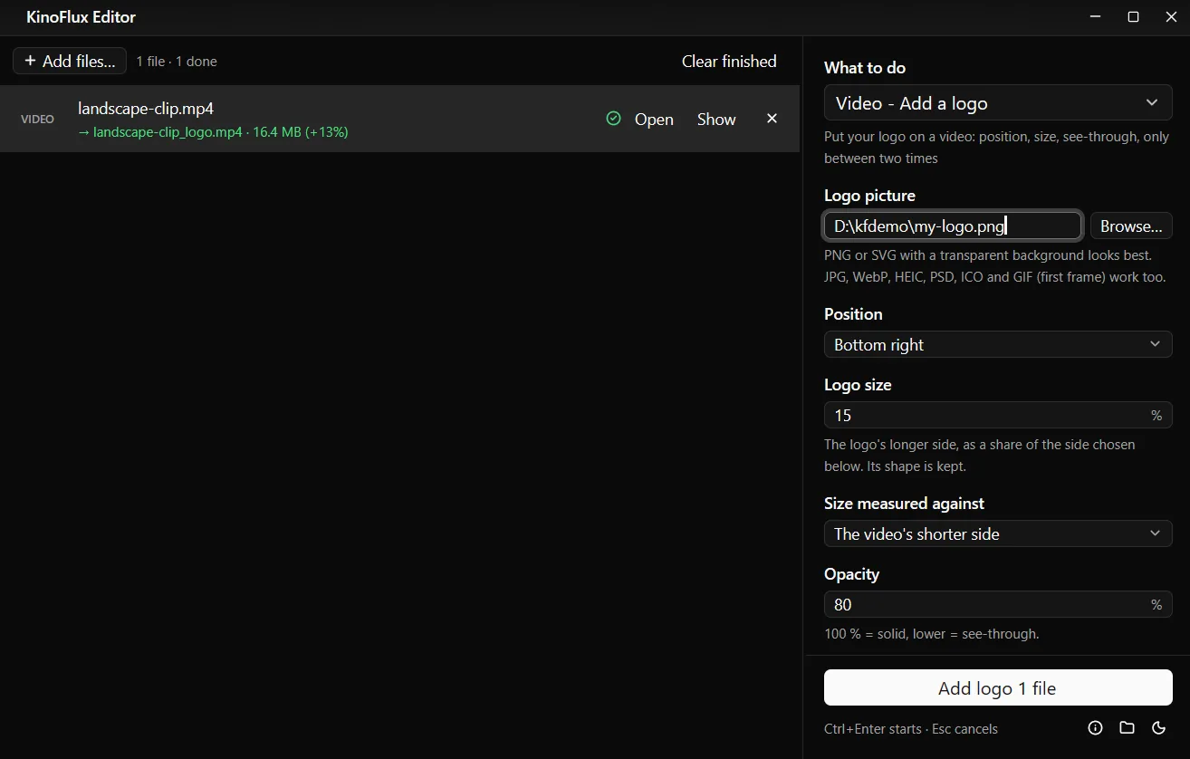Click Browse for logo picture
This screenshot has width=1190, height=759.
1131,226
